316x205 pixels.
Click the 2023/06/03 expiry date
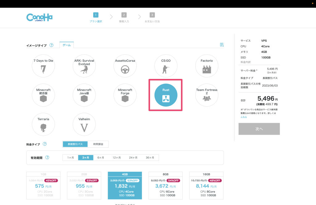[x=270, y=86]
